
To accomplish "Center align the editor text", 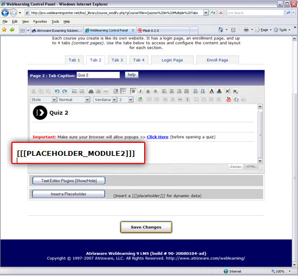I will coord(172,91).
